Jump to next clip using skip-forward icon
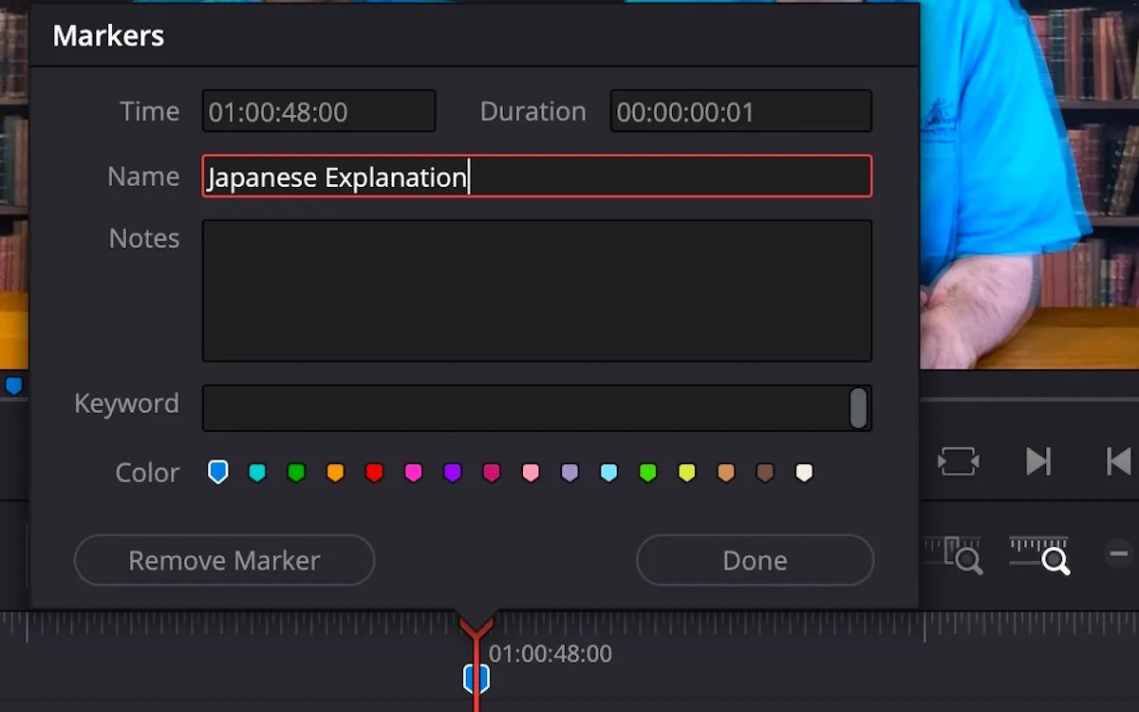 pyautogui.click(x=1038, y=460)
